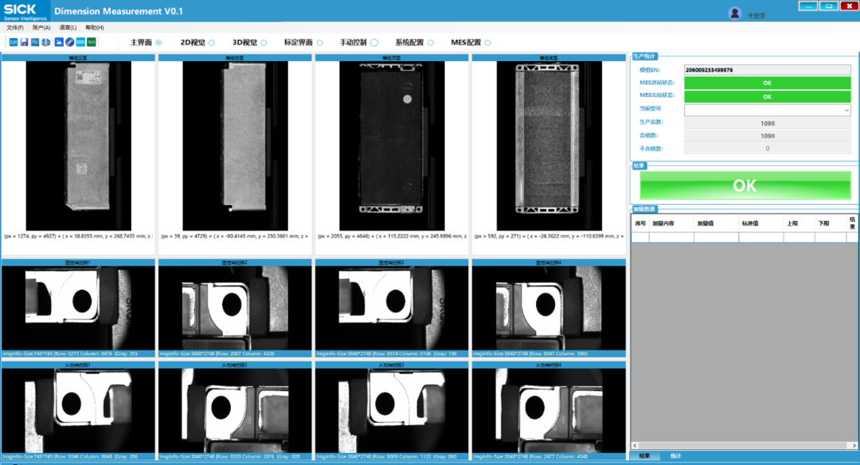Screen dimensions: 860x465
Task: Click the user account avatar icon
Action: 735,13
